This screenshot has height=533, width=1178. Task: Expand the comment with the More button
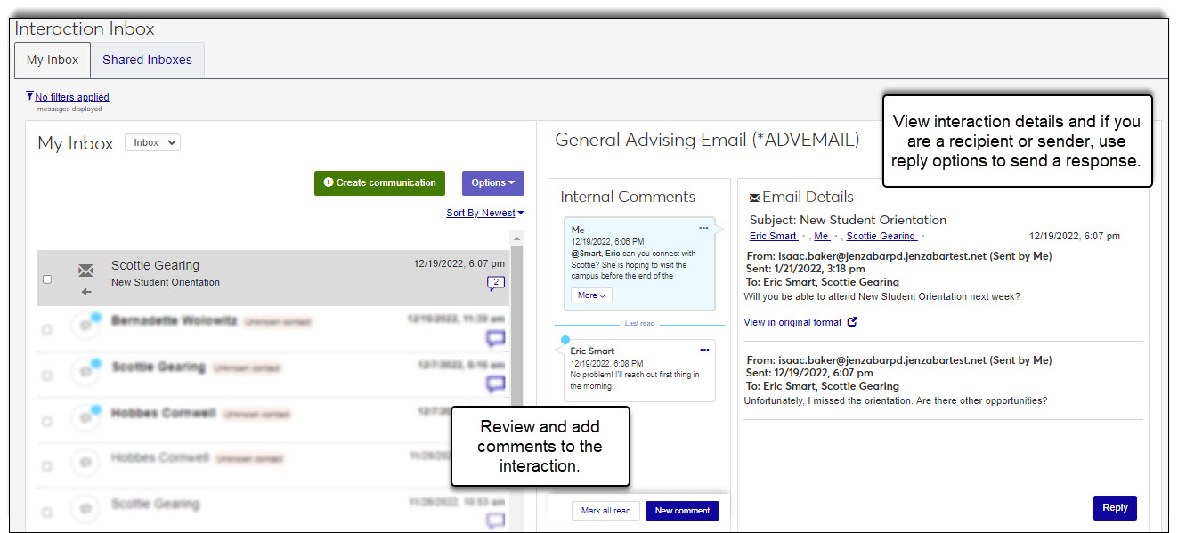tap(591, 295)
